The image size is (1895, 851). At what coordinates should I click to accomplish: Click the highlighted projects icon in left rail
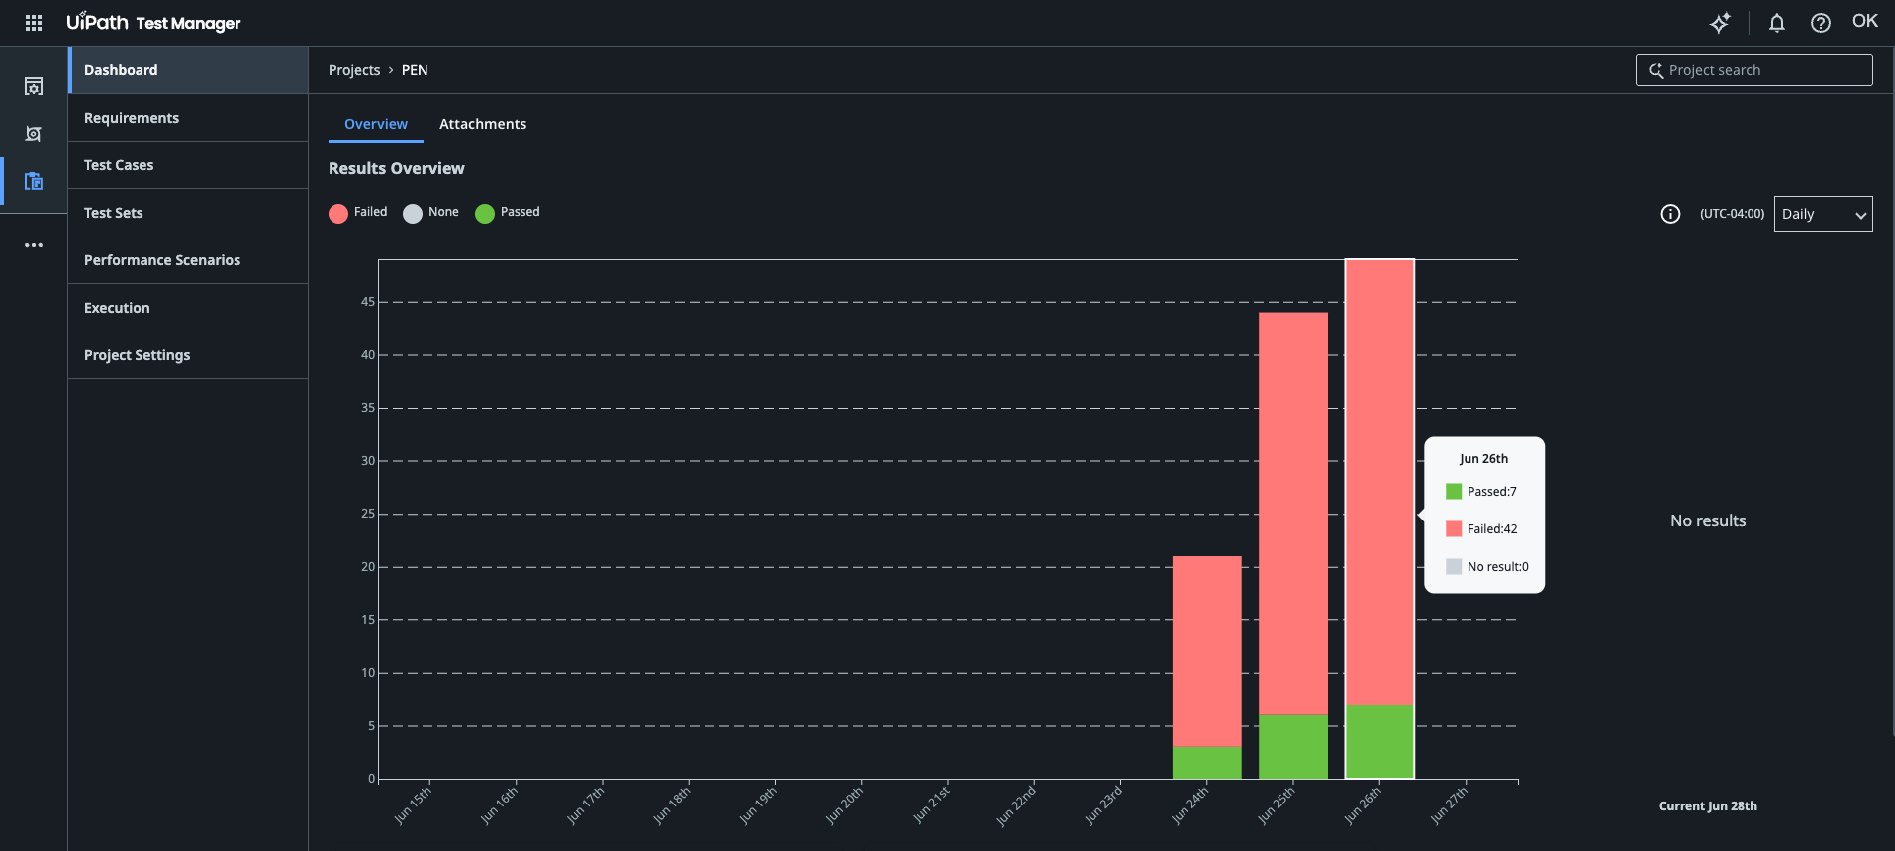(34, 181)
